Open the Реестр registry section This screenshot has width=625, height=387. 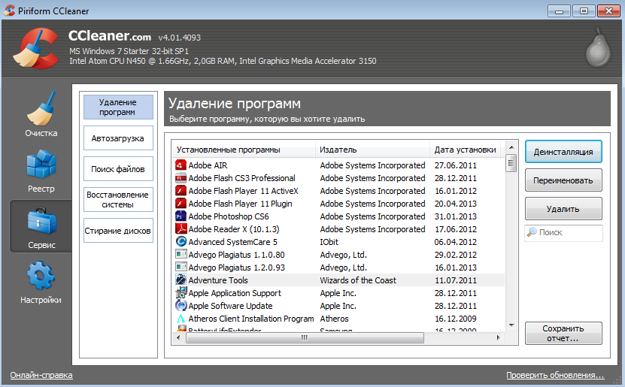click(41, 171)
